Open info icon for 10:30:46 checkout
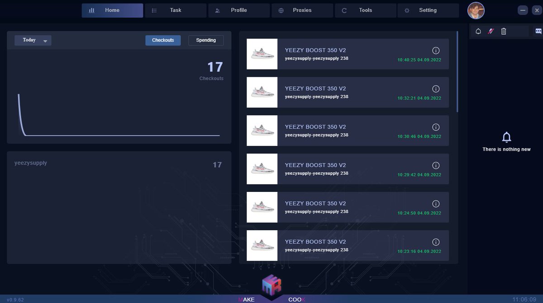This screenshot has width=543, height=303. pyautogui.click(x=436, y=127)
